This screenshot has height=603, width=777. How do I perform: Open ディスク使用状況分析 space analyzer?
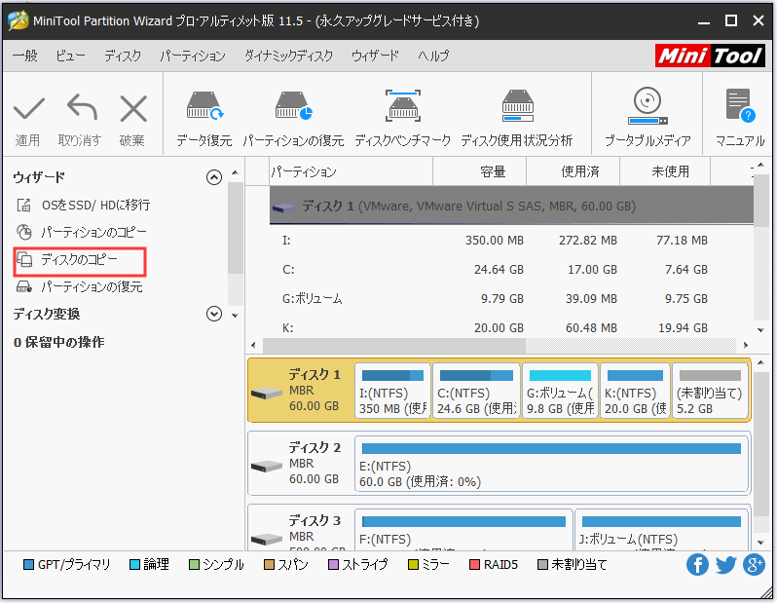tap(517, 105)
